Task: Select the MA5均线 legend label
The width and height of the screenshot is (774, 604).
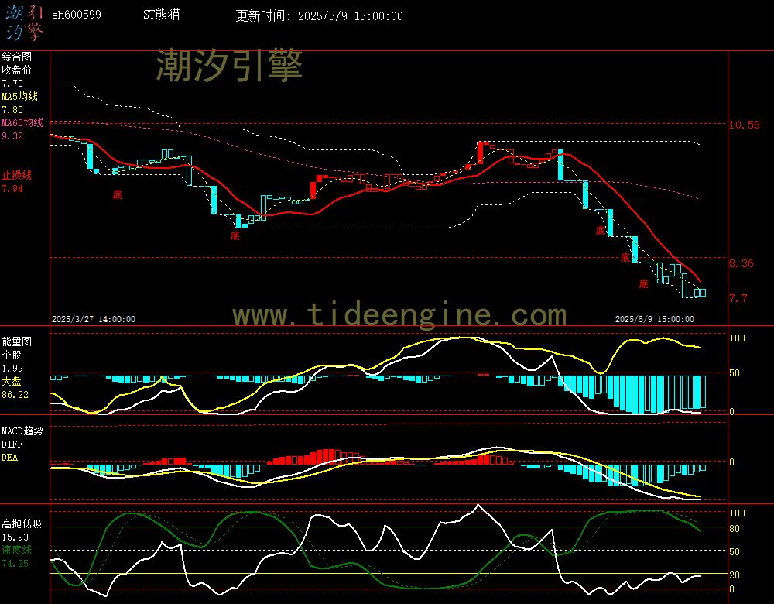Action: (20, 96)
